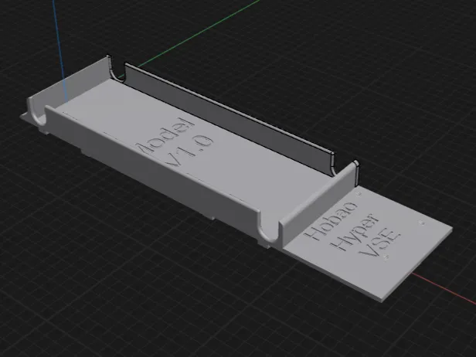Click the embossed "Hobao" text on the model
Image resolution: width=476 pixels, height=357 pixels.
click(x=331, y=222)
